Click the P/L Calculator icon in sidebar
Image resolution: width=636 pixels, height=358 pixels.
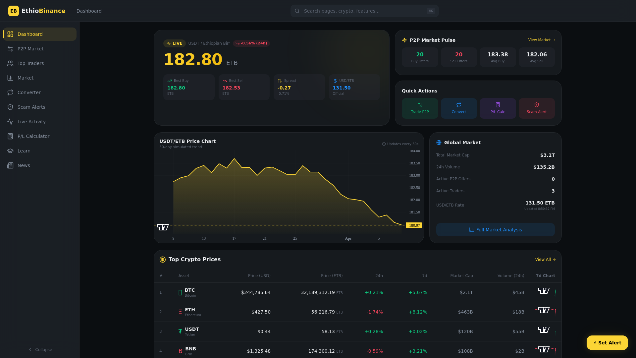tap(10, 136)
